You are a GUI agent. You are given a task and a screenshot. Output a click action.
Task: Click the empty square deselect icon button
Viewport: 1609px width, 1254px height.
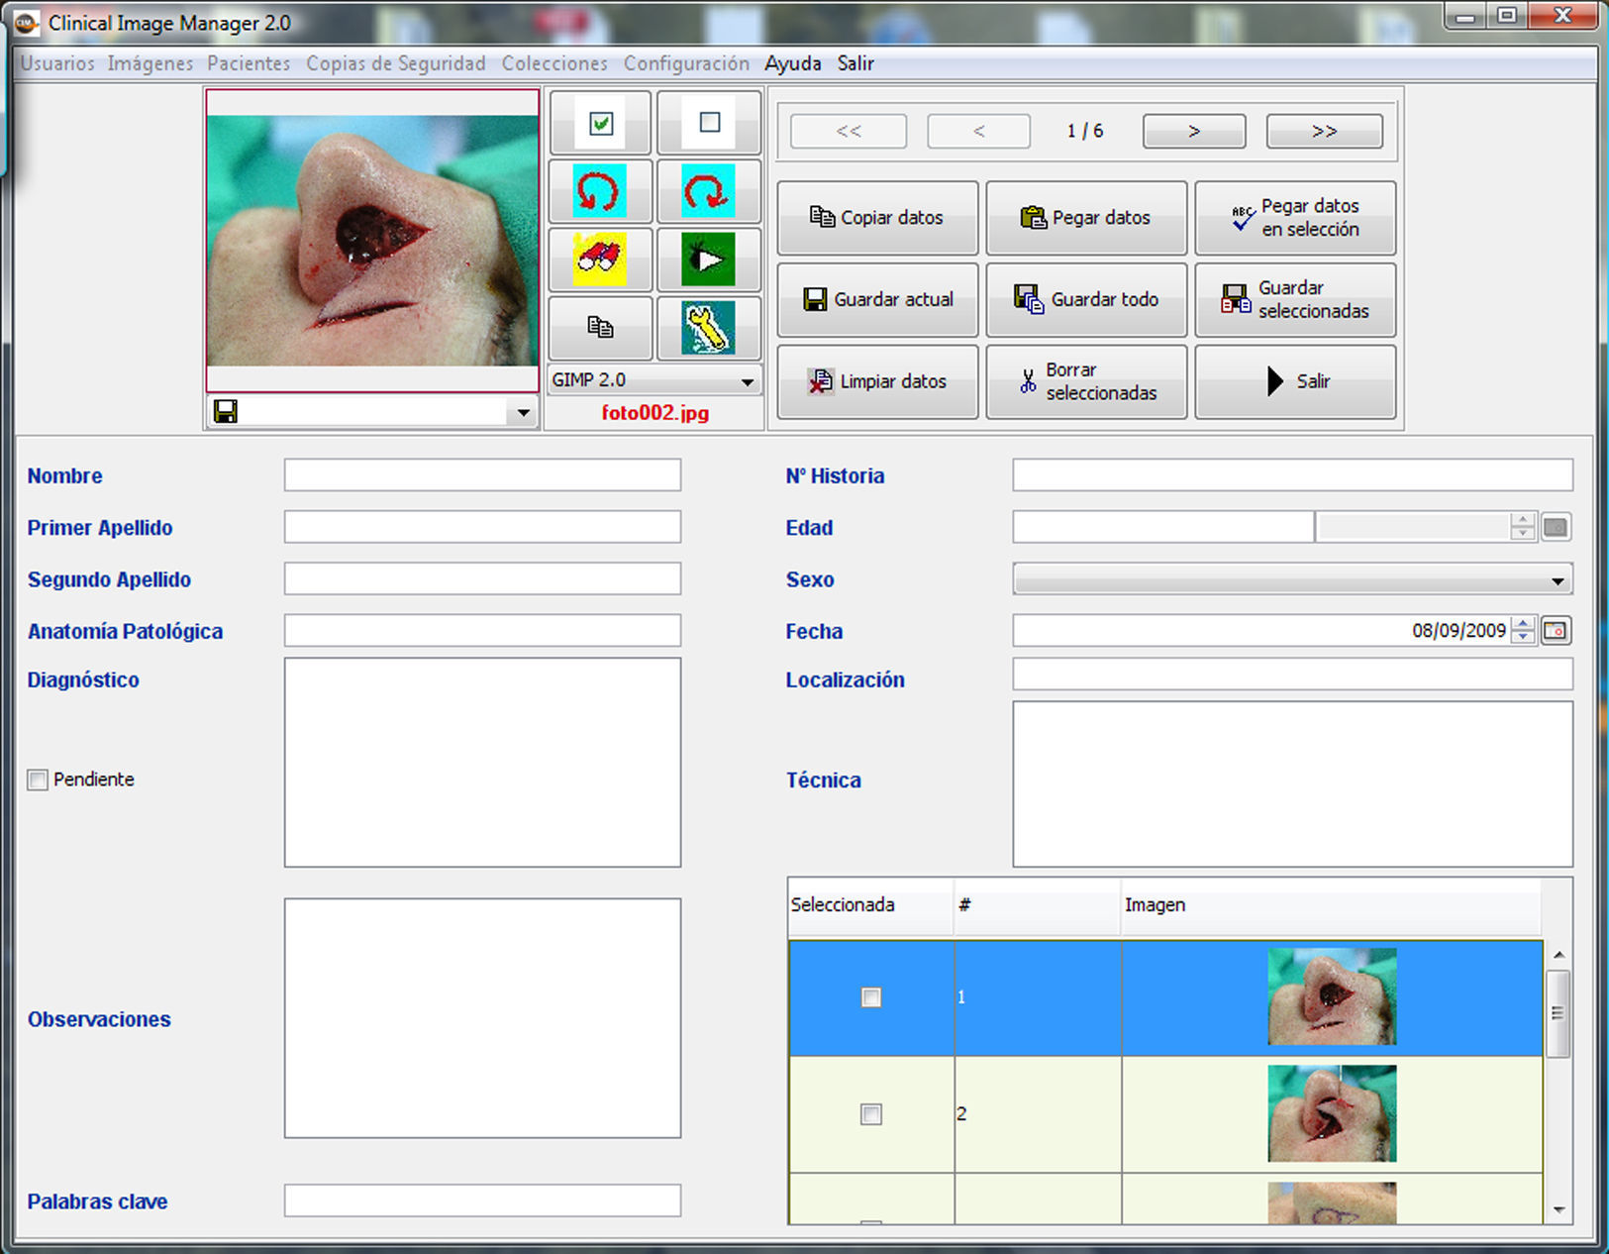(709, 123)
